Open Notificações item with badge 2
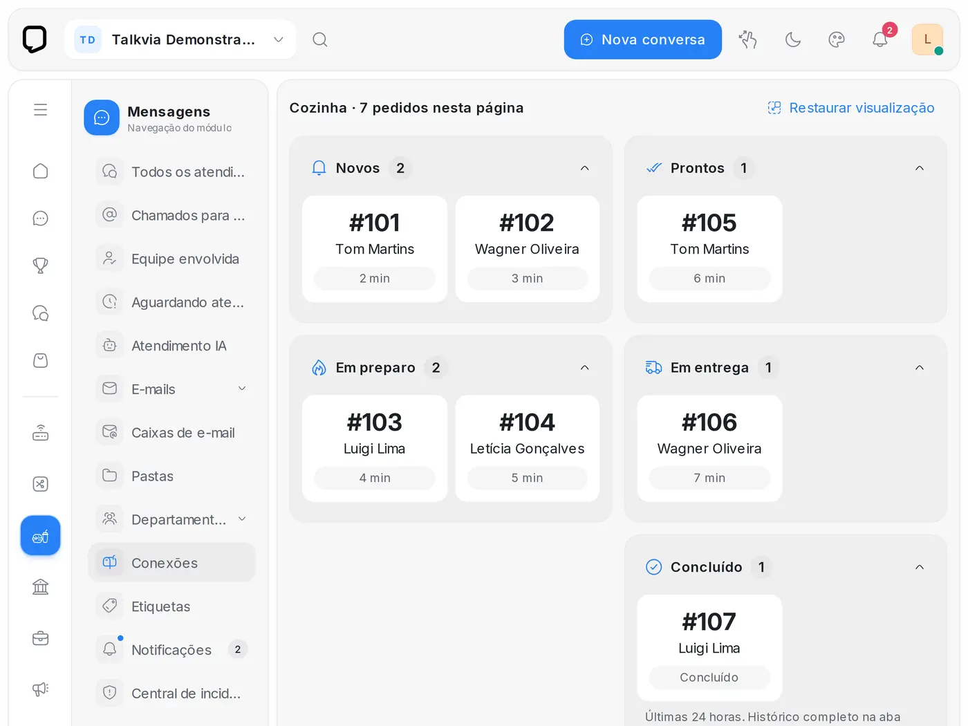968x726 pixels. click(x=171, y=650)
